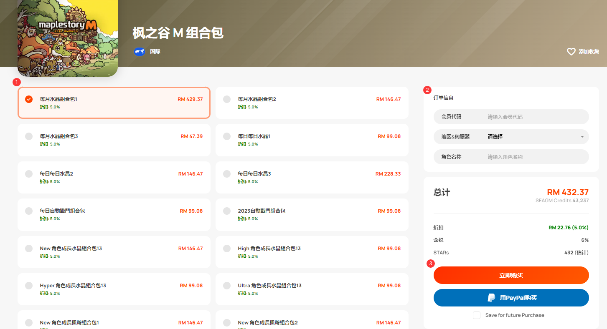Select the 2023自動戰鬥組合包 radio option
This screenshot has height=329, width=607.
[227, 211]
